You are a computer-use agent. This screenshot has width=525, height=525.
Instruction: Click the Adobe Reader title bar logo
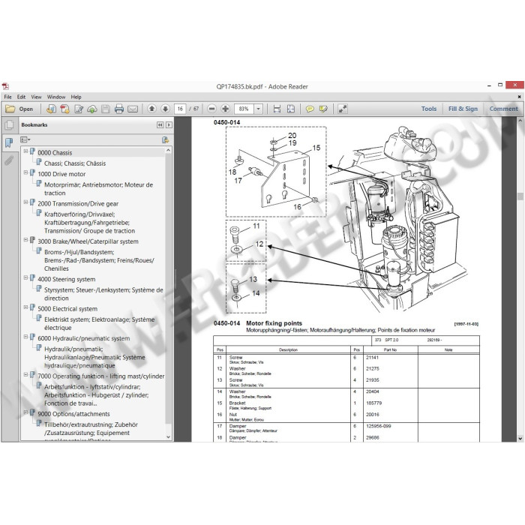tap(6, 86)
